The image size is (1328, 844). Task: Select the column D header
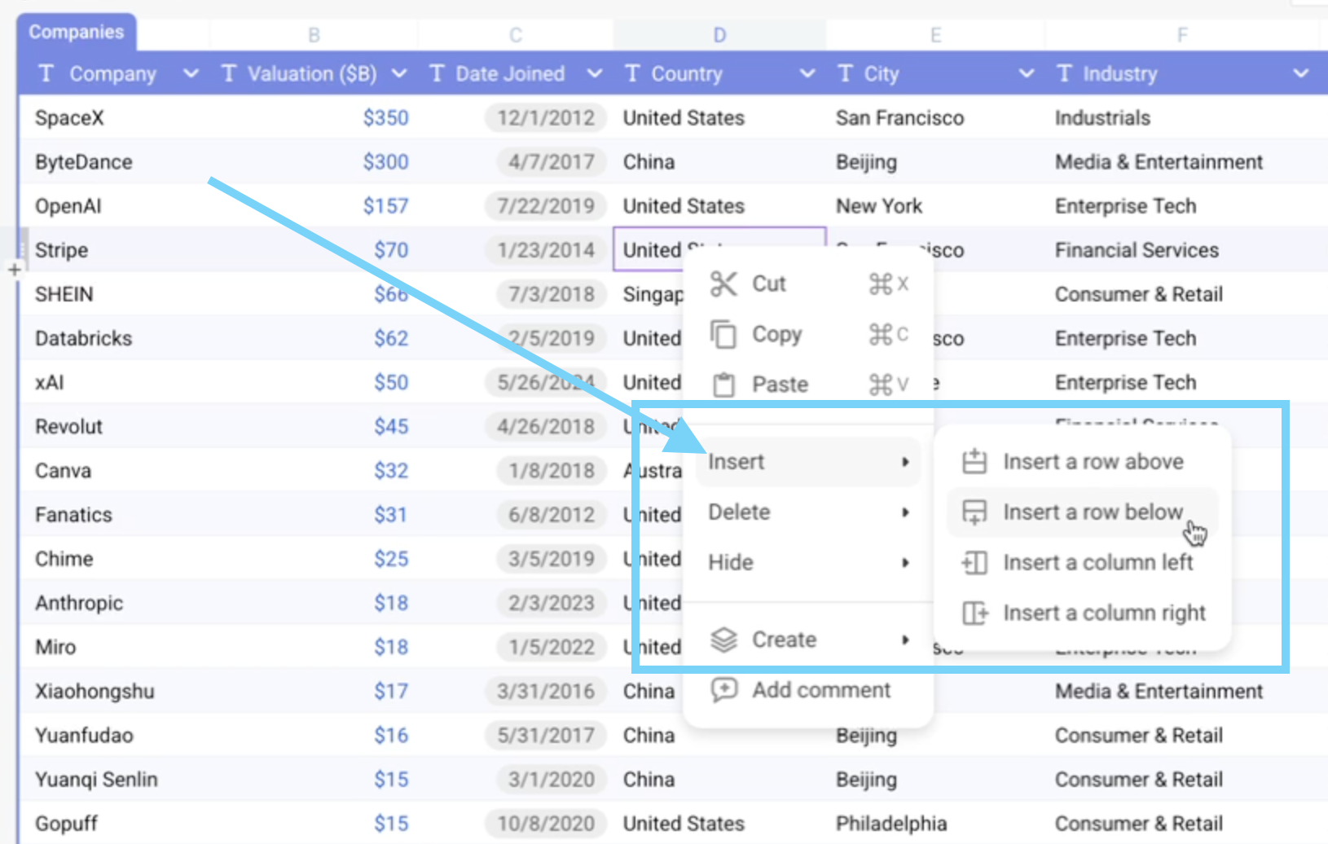tap(719, 34)
